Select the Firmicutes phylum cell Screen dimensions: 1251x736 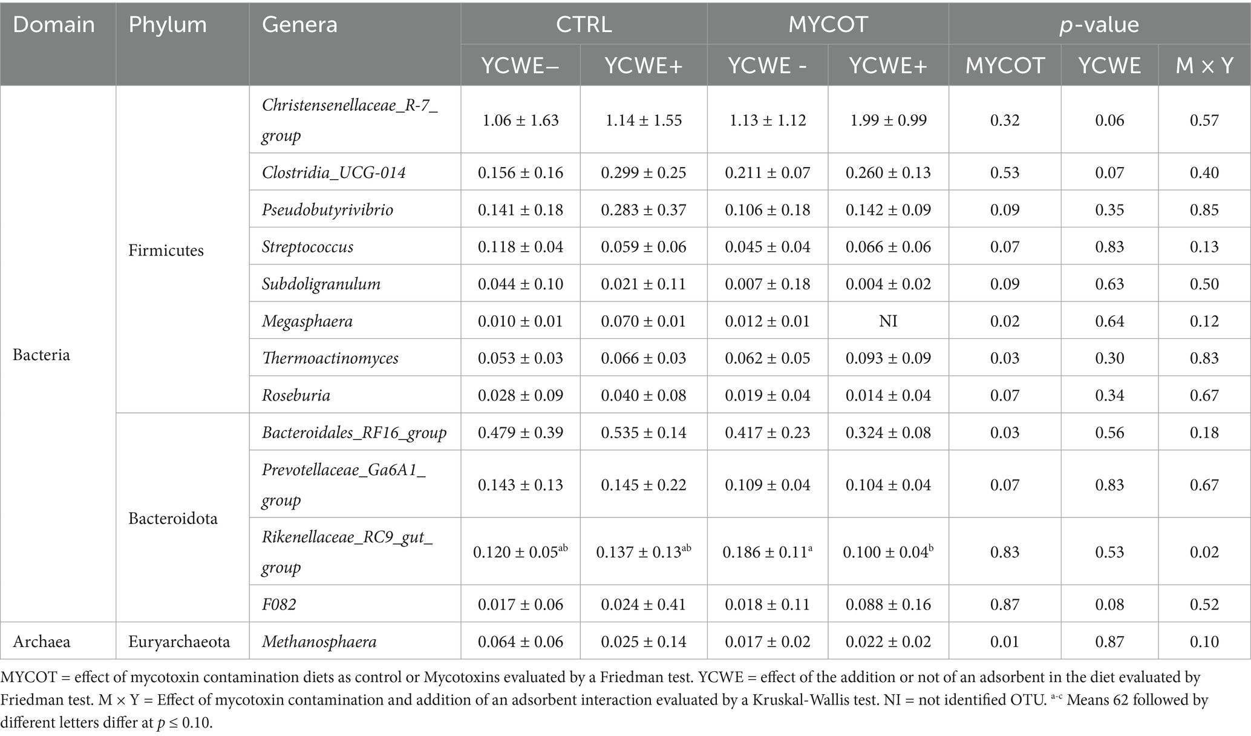pos(166,251)
